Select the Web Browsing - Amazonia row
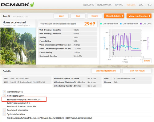154x122 pixels. (68, 34)
